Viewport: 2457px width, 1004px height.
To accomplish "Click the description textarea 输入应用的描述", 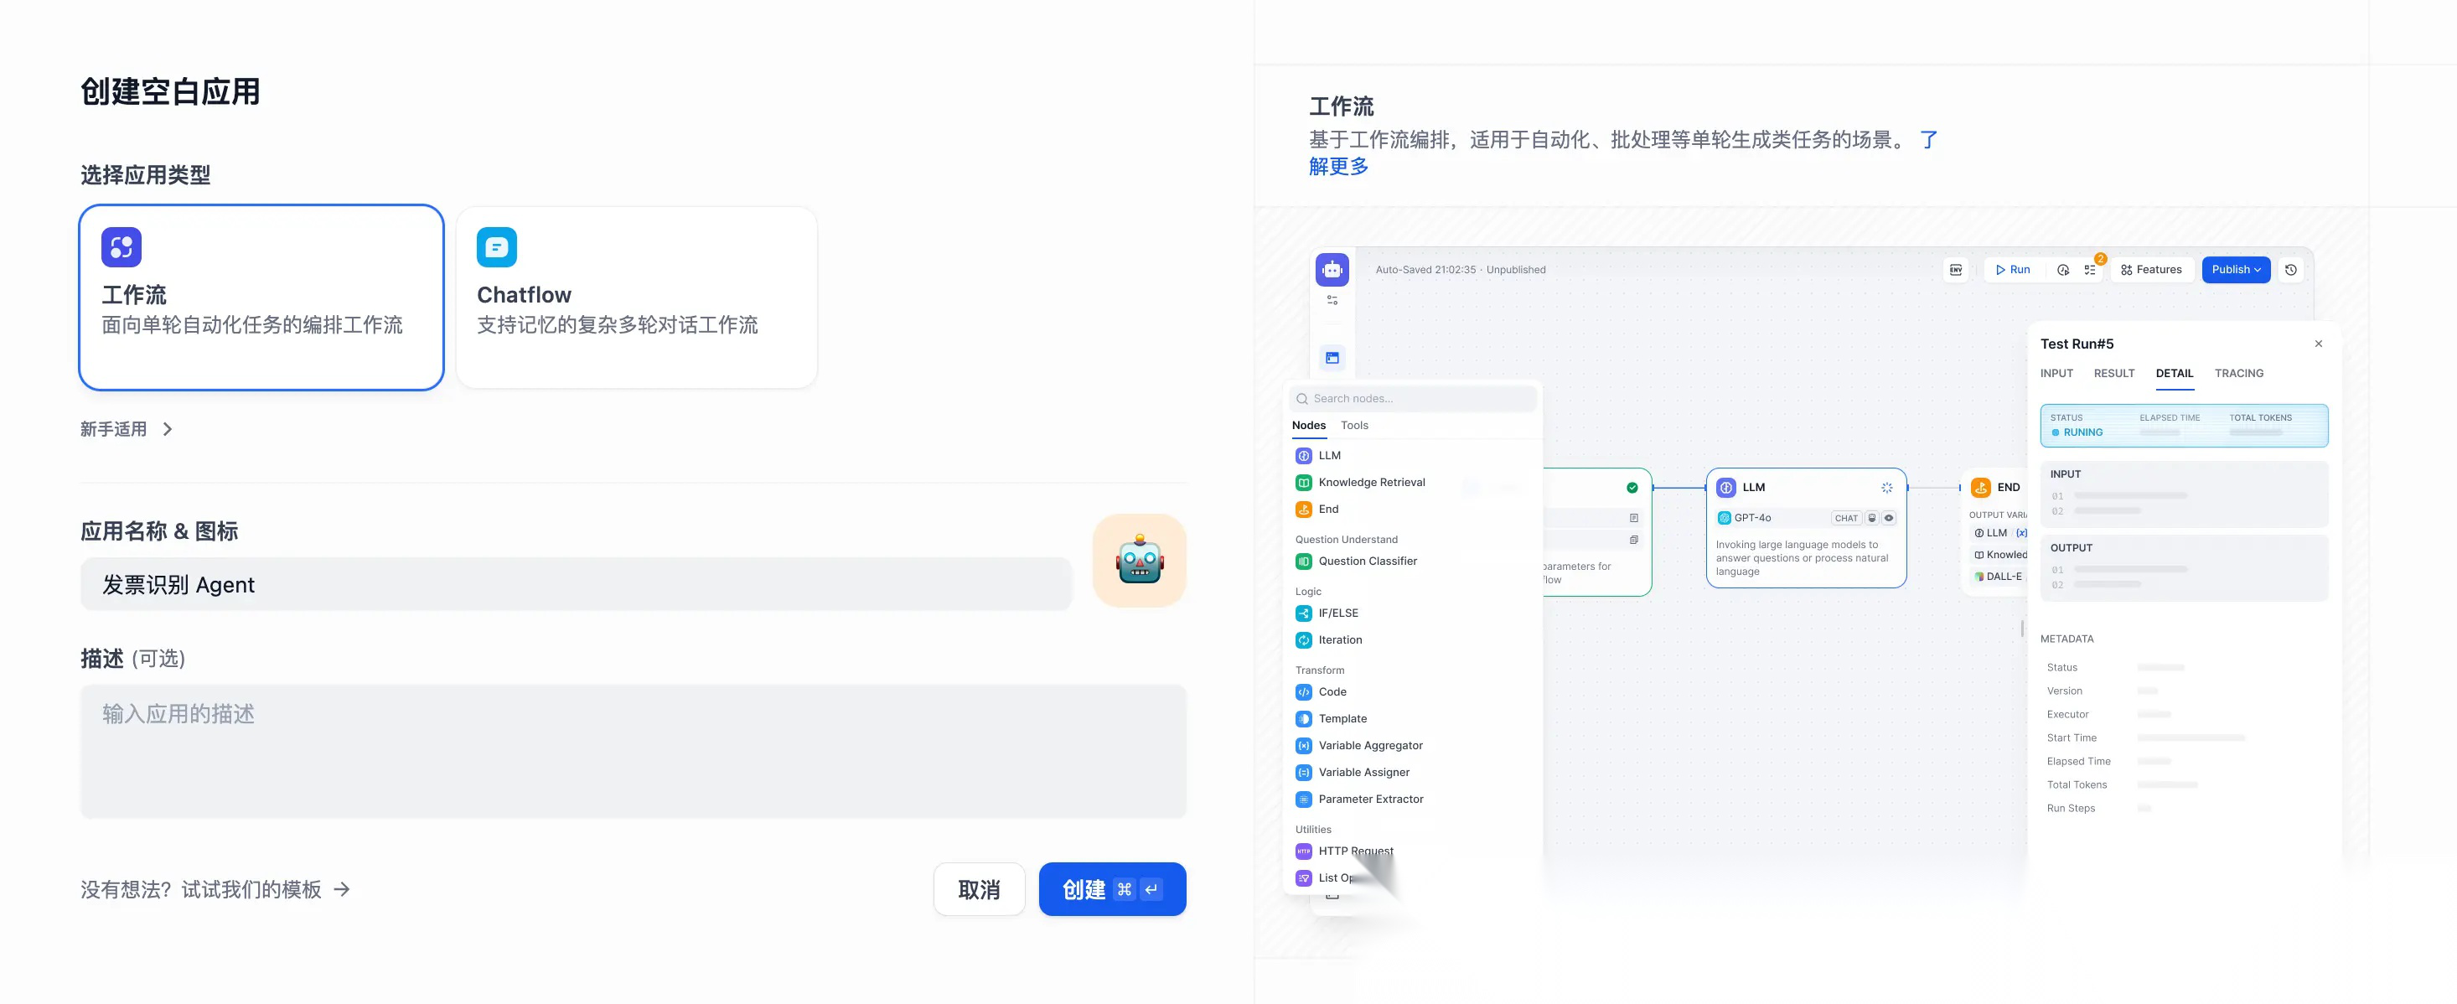I will pyautogui.click(x=633, y=750).
